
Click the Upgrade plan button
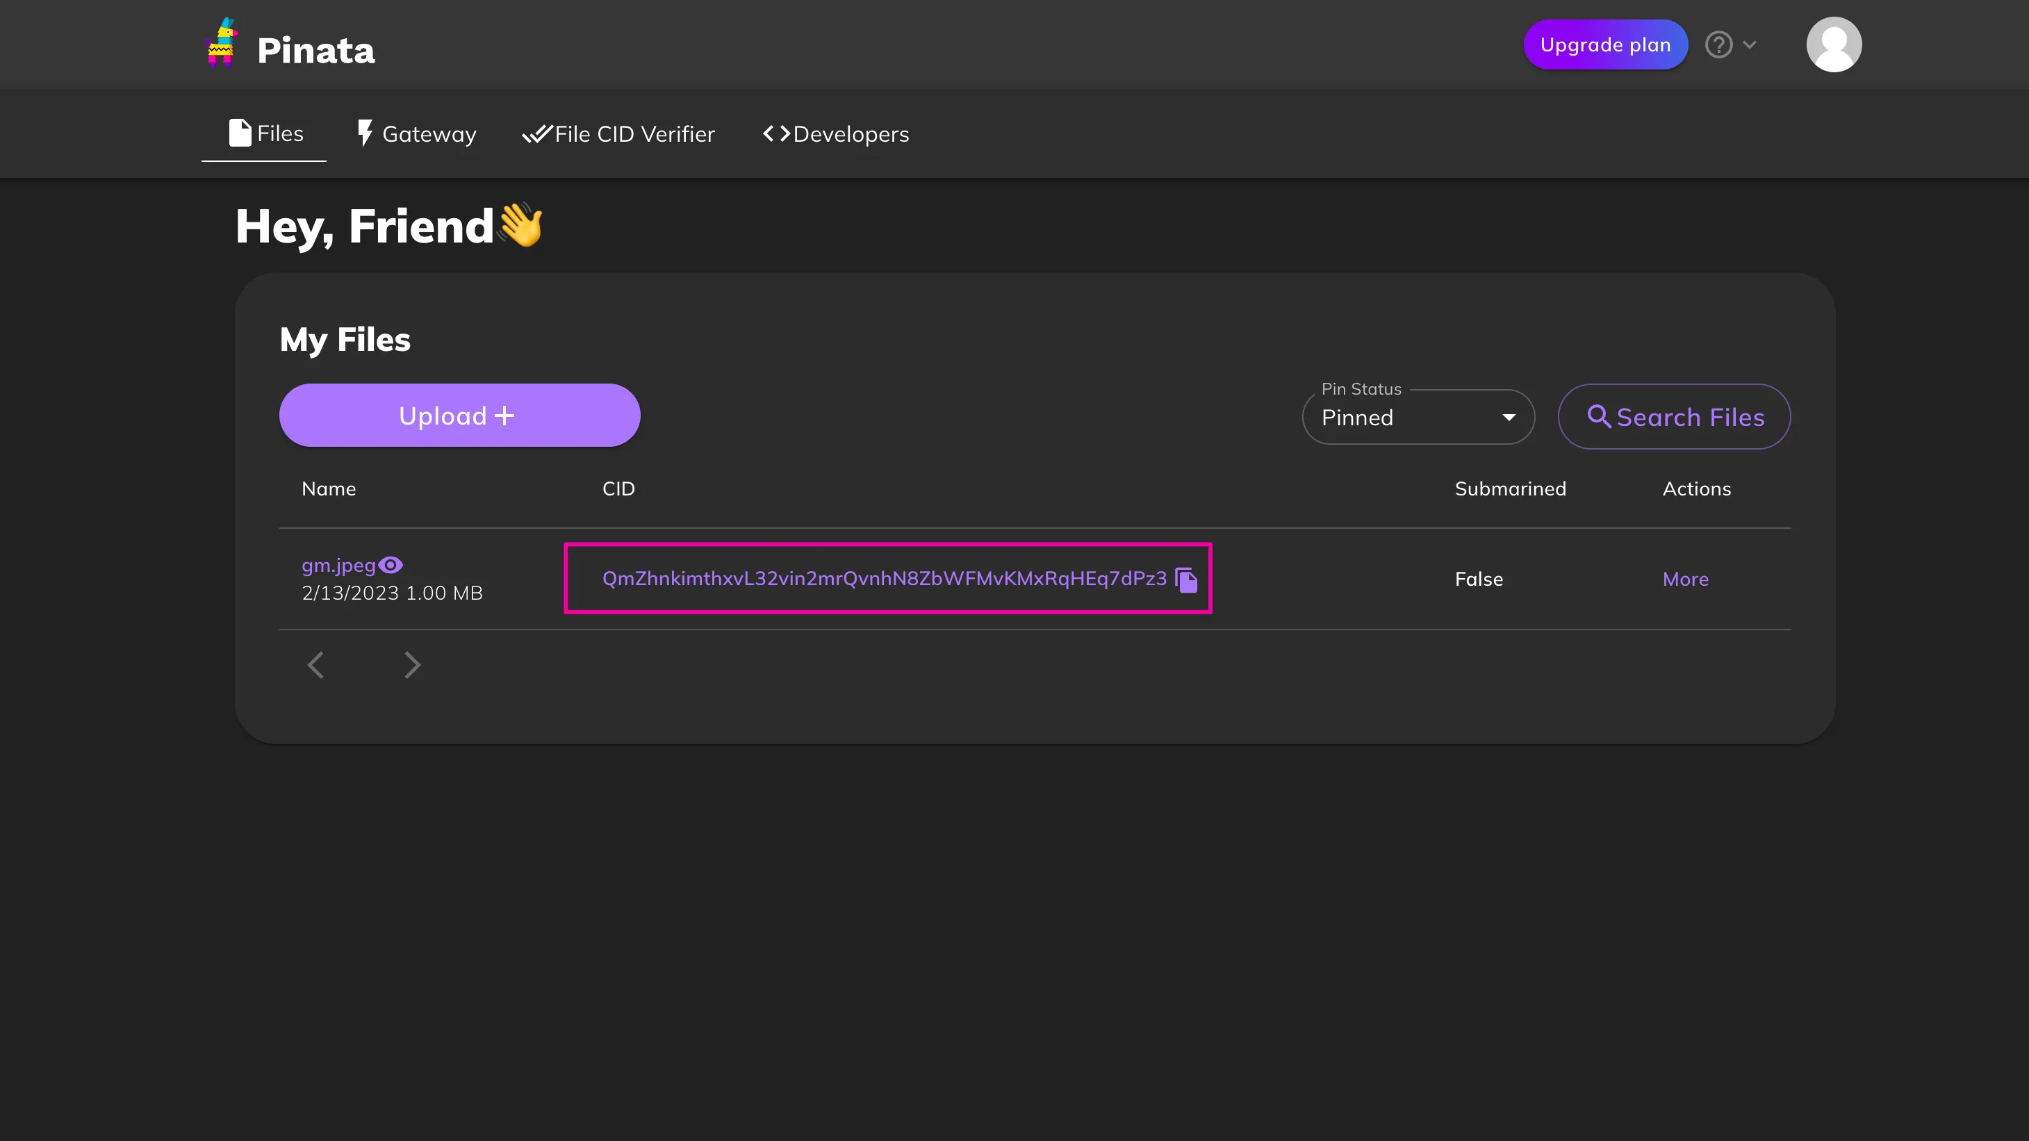tap(1605, 45)
